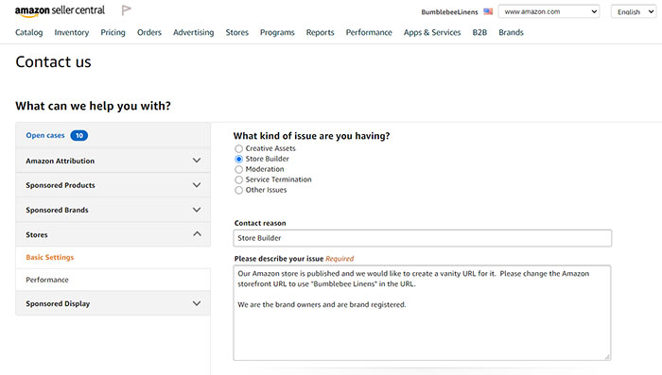
Task: Select the Other Issues radio button
Action: tap(239, 190)
